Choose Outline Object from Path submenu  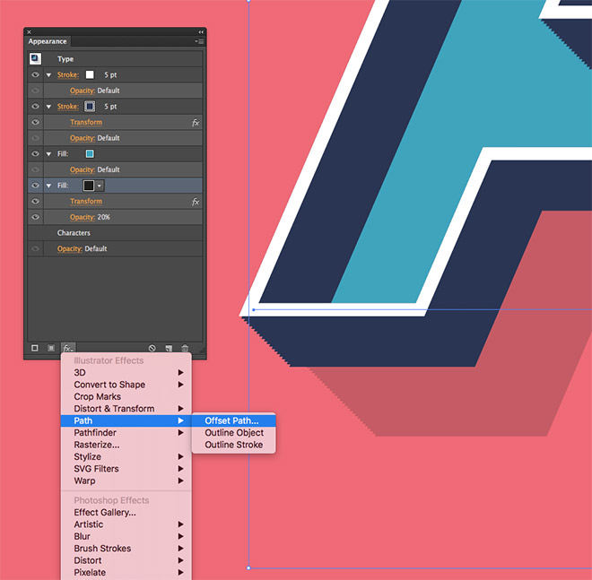coord(234,433)
